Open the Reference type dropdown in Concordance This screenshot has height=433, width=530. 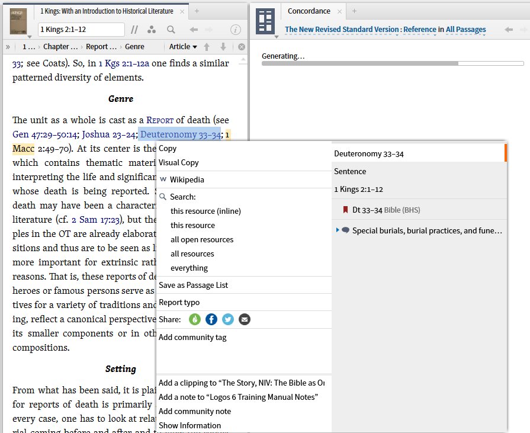[420, 30]
